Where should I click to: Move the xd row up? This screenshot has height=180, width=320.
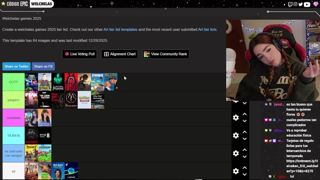tap(245, 168)
